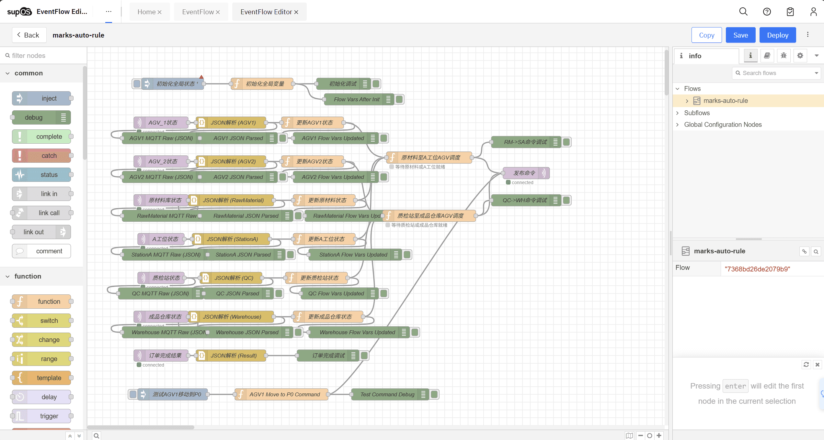Expand all palette categories

79,436
